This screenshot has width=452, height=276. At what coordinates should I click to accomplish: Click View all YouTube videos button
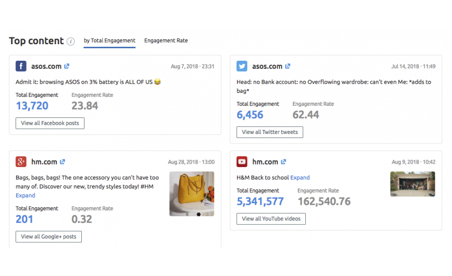point(271,218)
